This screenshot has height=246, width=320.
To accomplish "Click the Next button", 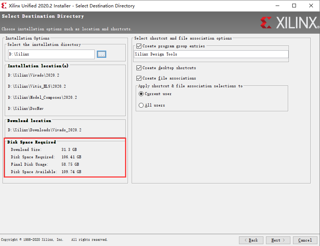I will tap(278, 240).
